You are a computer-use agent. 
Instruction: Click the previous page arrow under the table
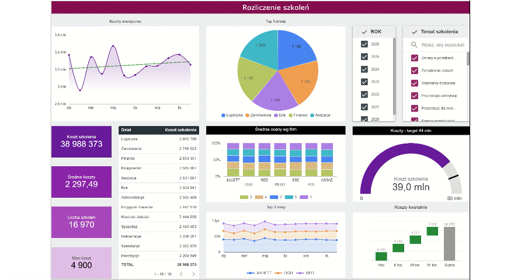[180, 274]
